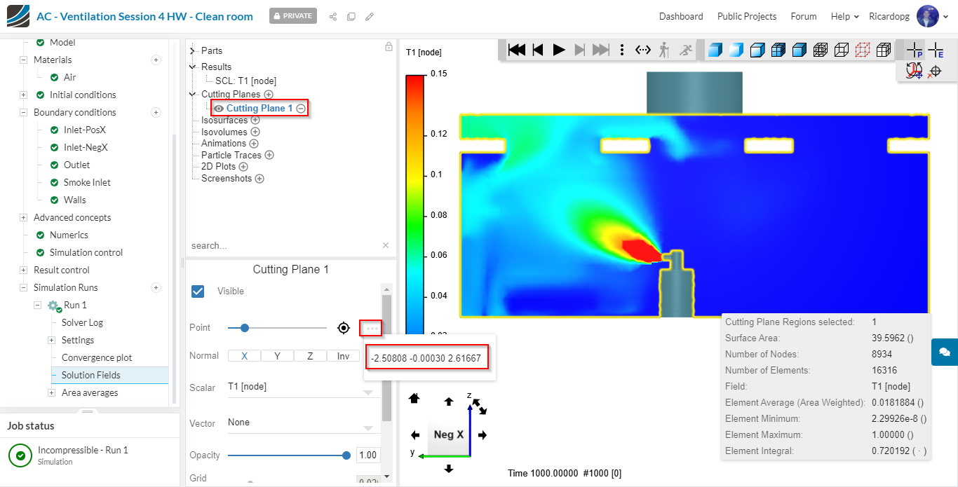This screenshot has height=487, width=958.
Task: Expand Initial conditions node
Action: (x=23, y=95)
